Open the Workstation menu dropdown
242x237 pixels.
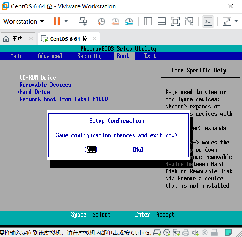coord(24,21)
